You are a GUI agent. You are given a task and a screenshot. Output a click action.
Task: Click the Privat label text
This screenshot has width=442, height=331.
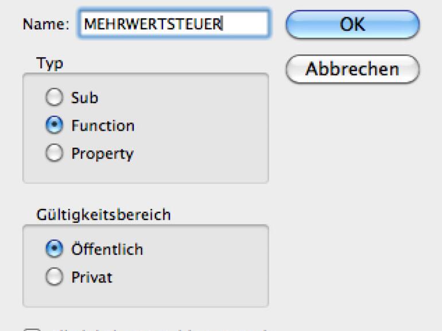click(x=92, y=278)
